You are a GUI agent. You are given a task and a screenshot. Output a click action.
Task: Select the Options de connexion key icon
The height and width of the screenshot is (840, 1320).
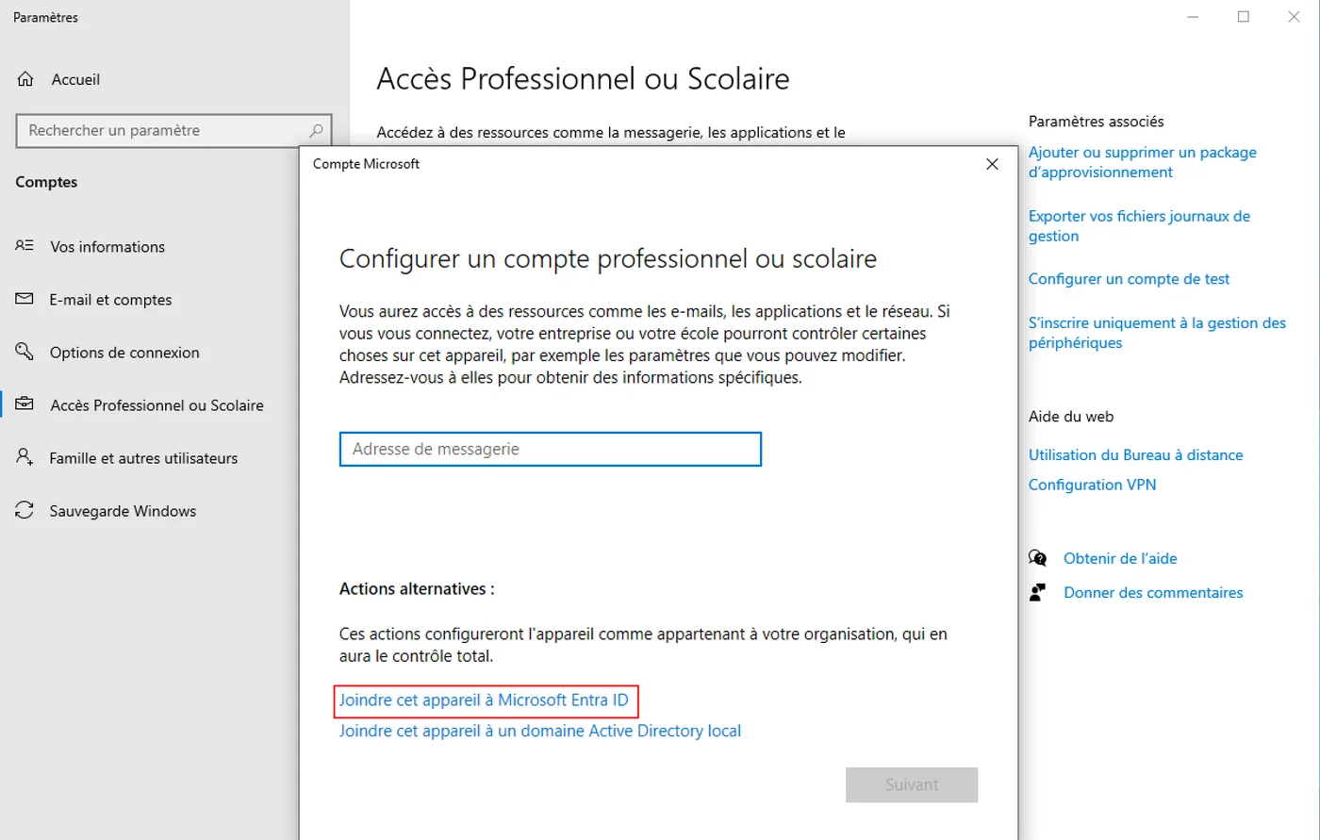pos(24,352)
